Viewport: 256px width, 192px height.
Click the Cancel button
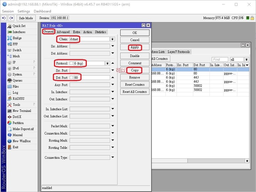click(135, 40)
